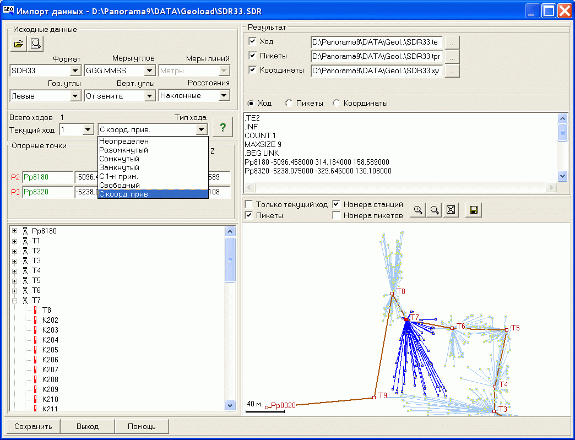Open the Формат SDR33 dropdown

pyautogui.click(x=75, y=71)
